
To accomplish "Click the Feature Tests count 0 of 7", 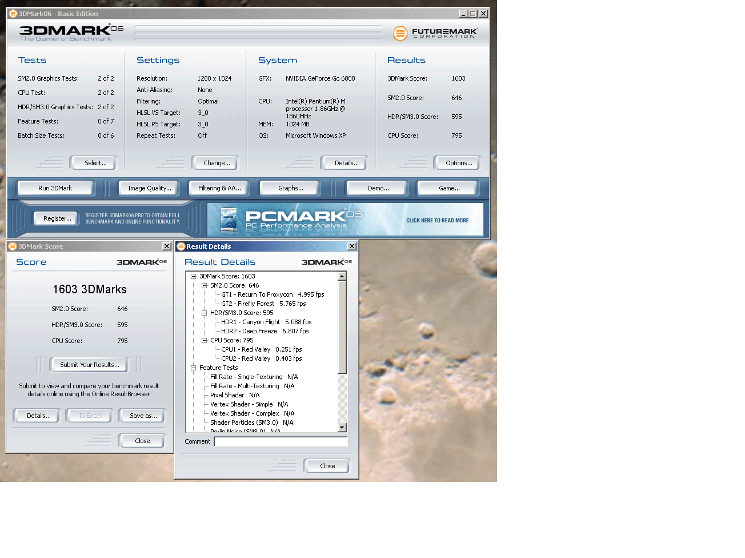I will click(x=106, y=121).
